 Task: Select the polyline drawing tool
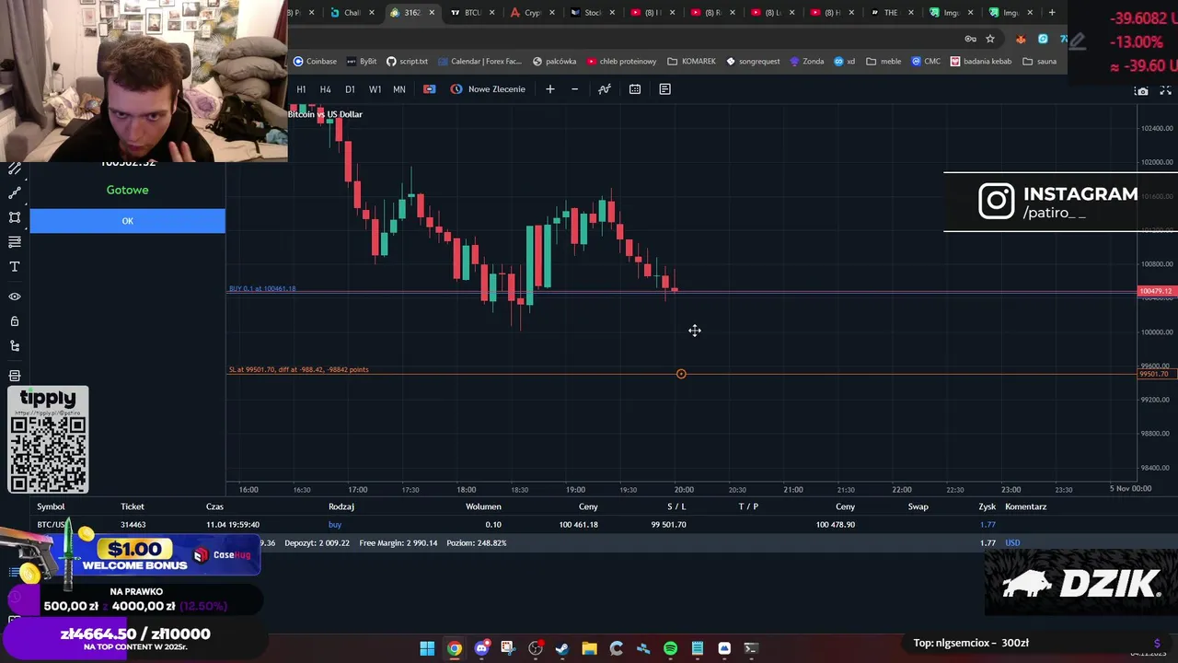pyautogui.click(x=15, y=193)
